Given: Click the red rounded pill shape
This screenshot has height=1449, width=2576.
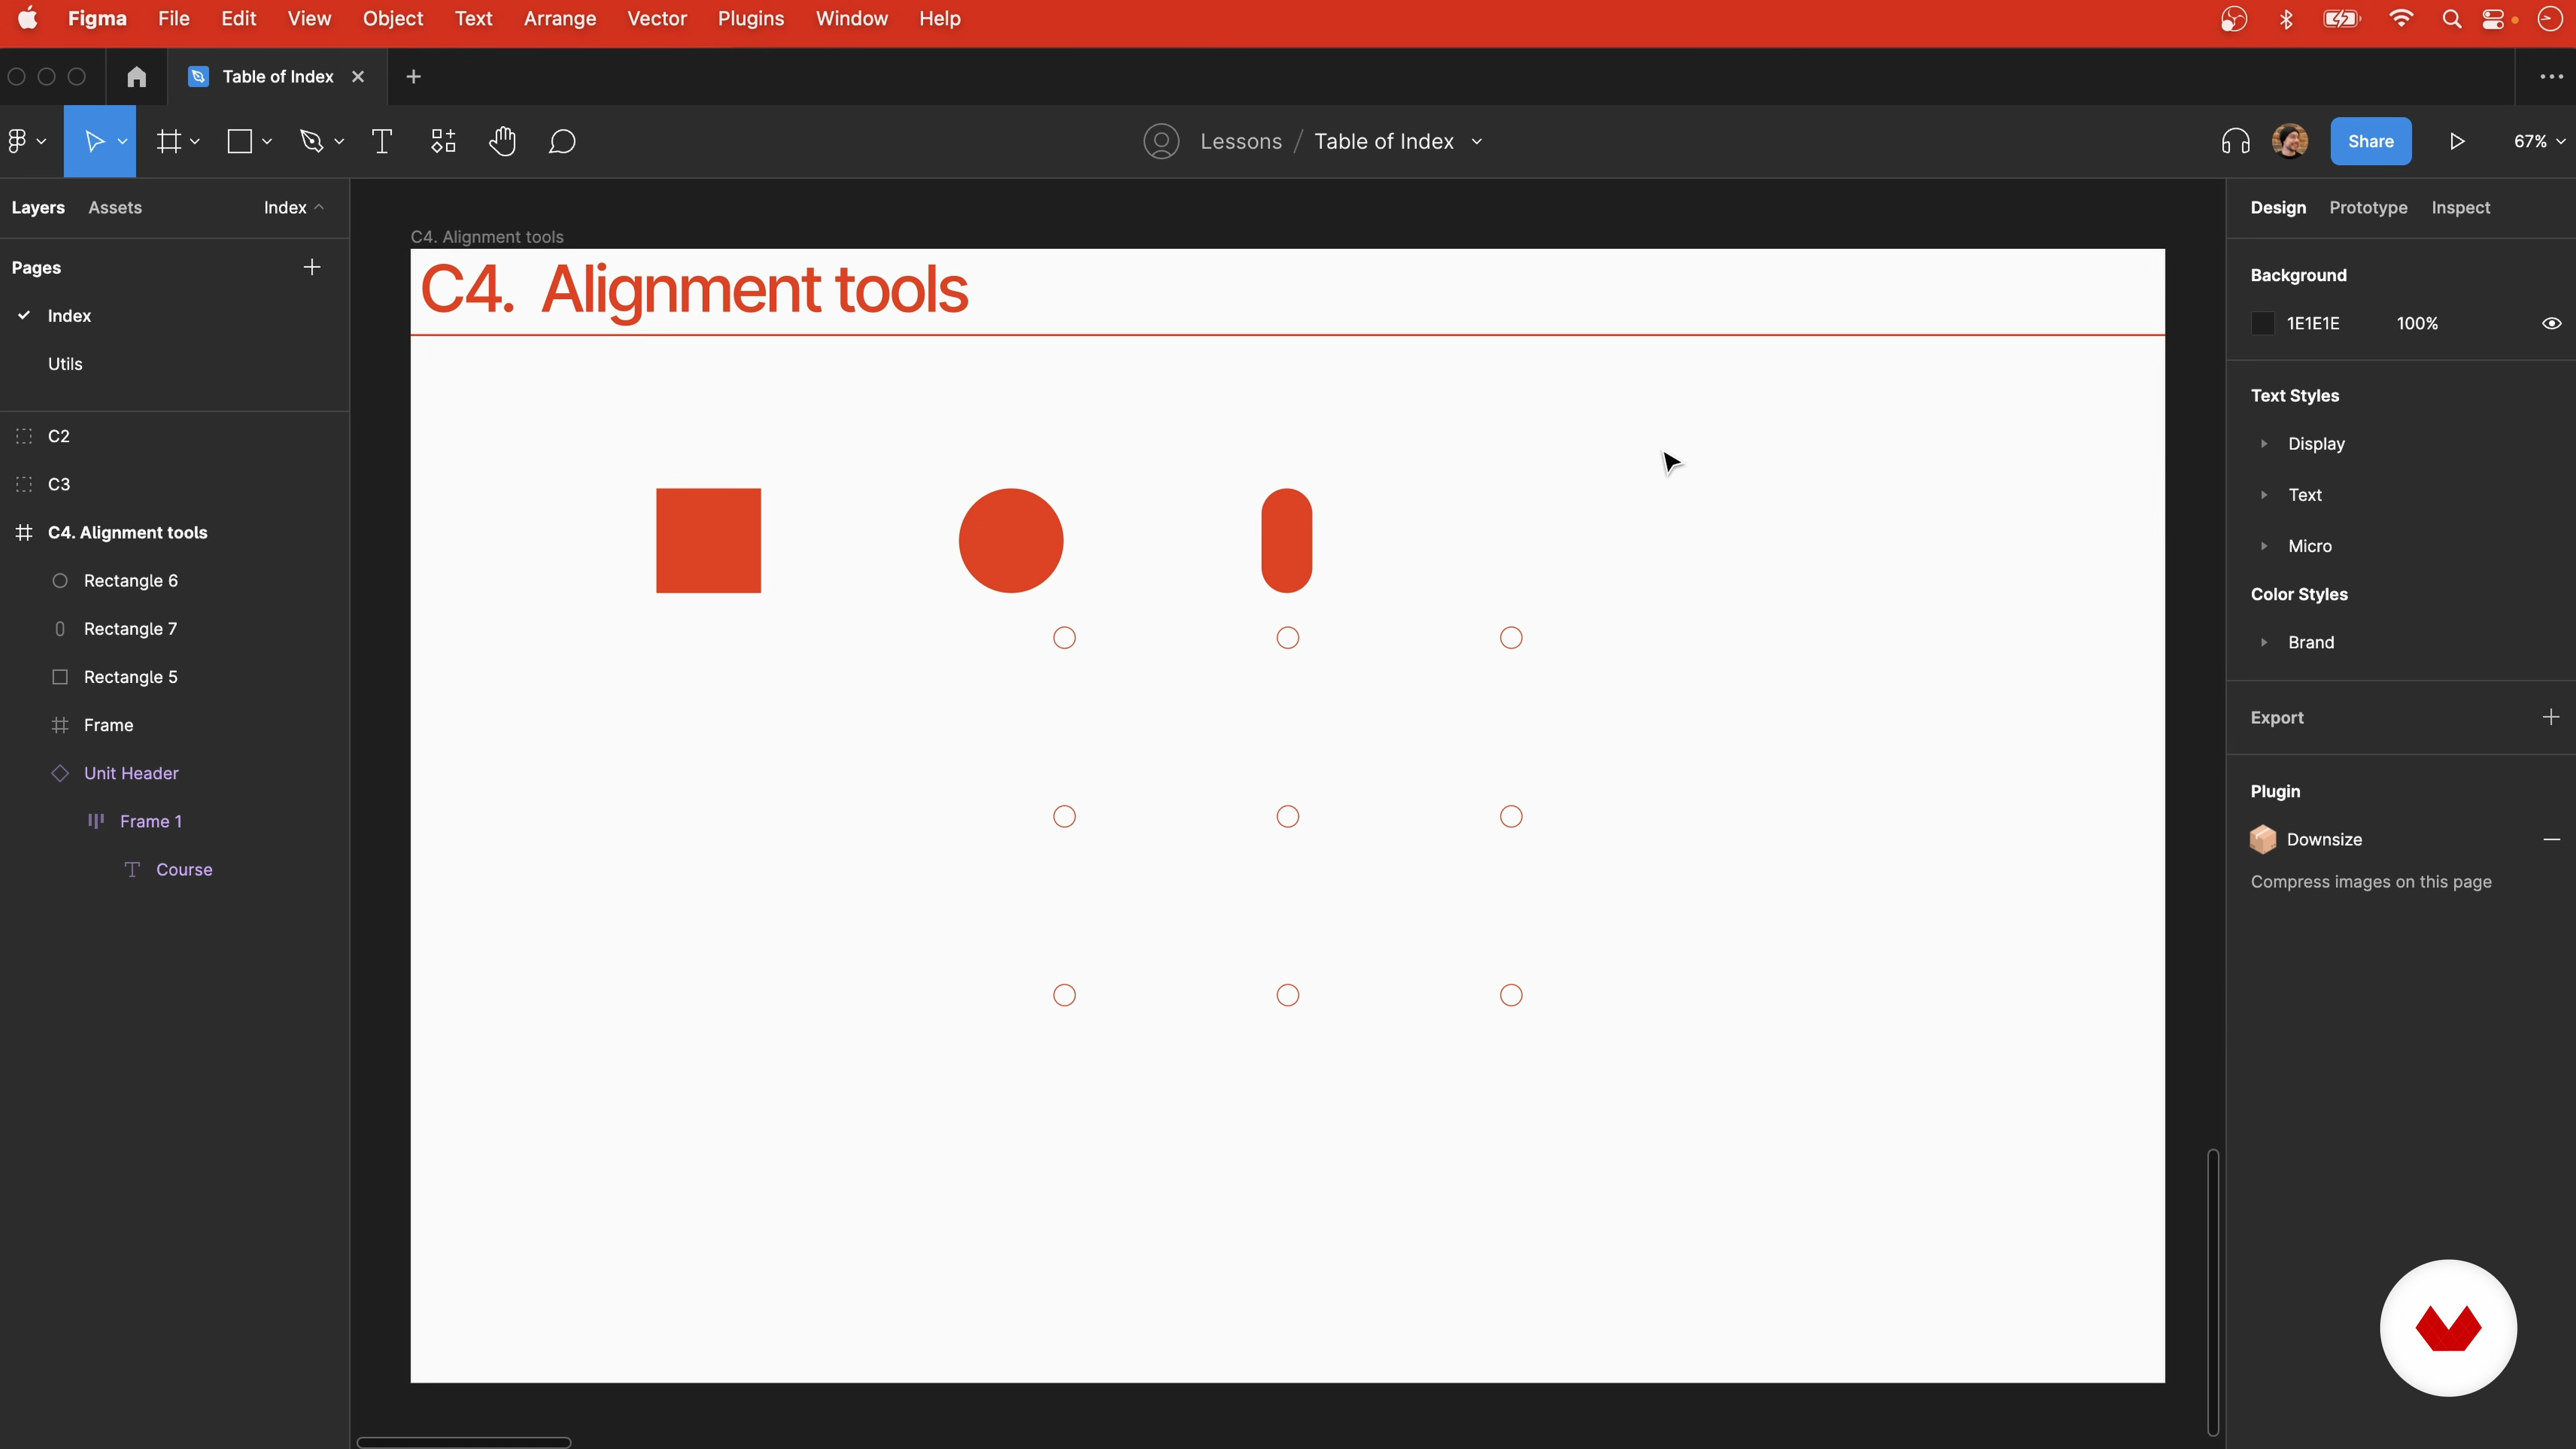Looking at the screenshot, I should click(1287, 540).
